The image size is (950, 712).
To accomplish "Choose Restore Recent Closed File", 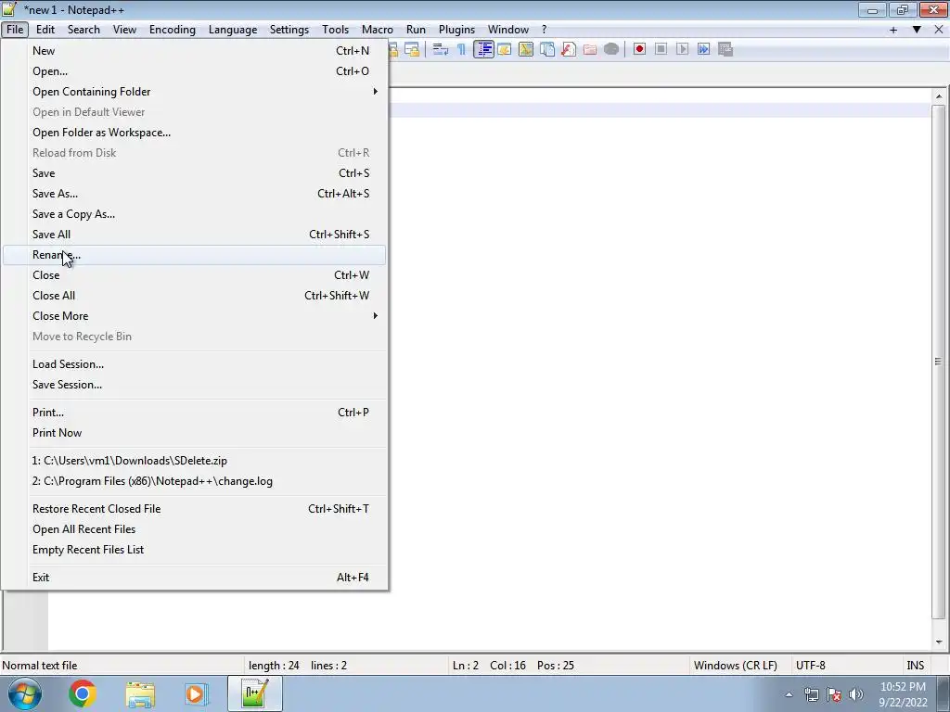I will click(194, 509).
